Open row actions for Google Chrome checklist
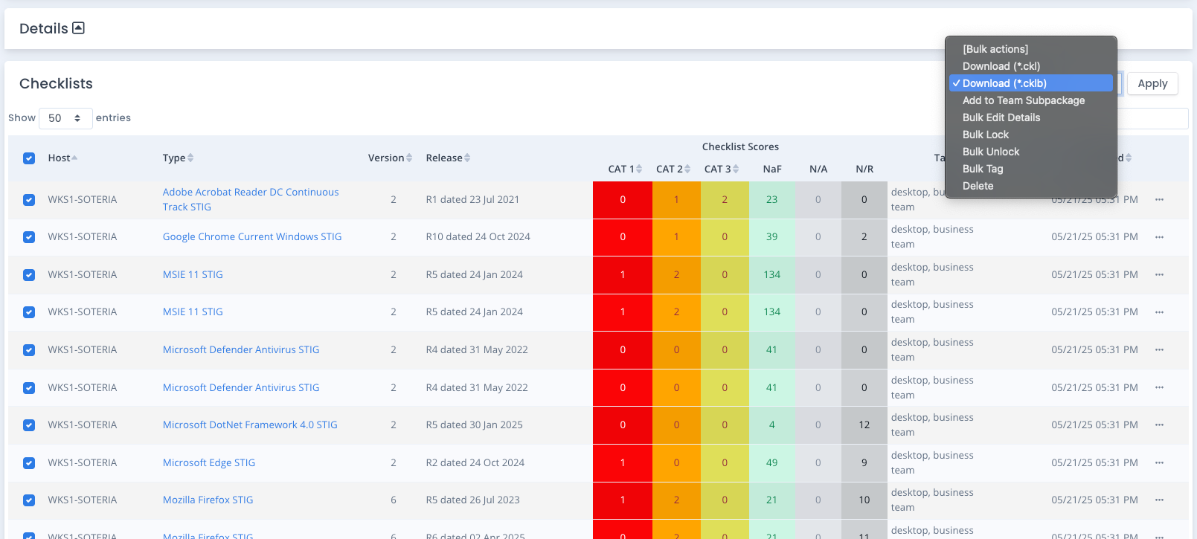 coord(1159,237)
